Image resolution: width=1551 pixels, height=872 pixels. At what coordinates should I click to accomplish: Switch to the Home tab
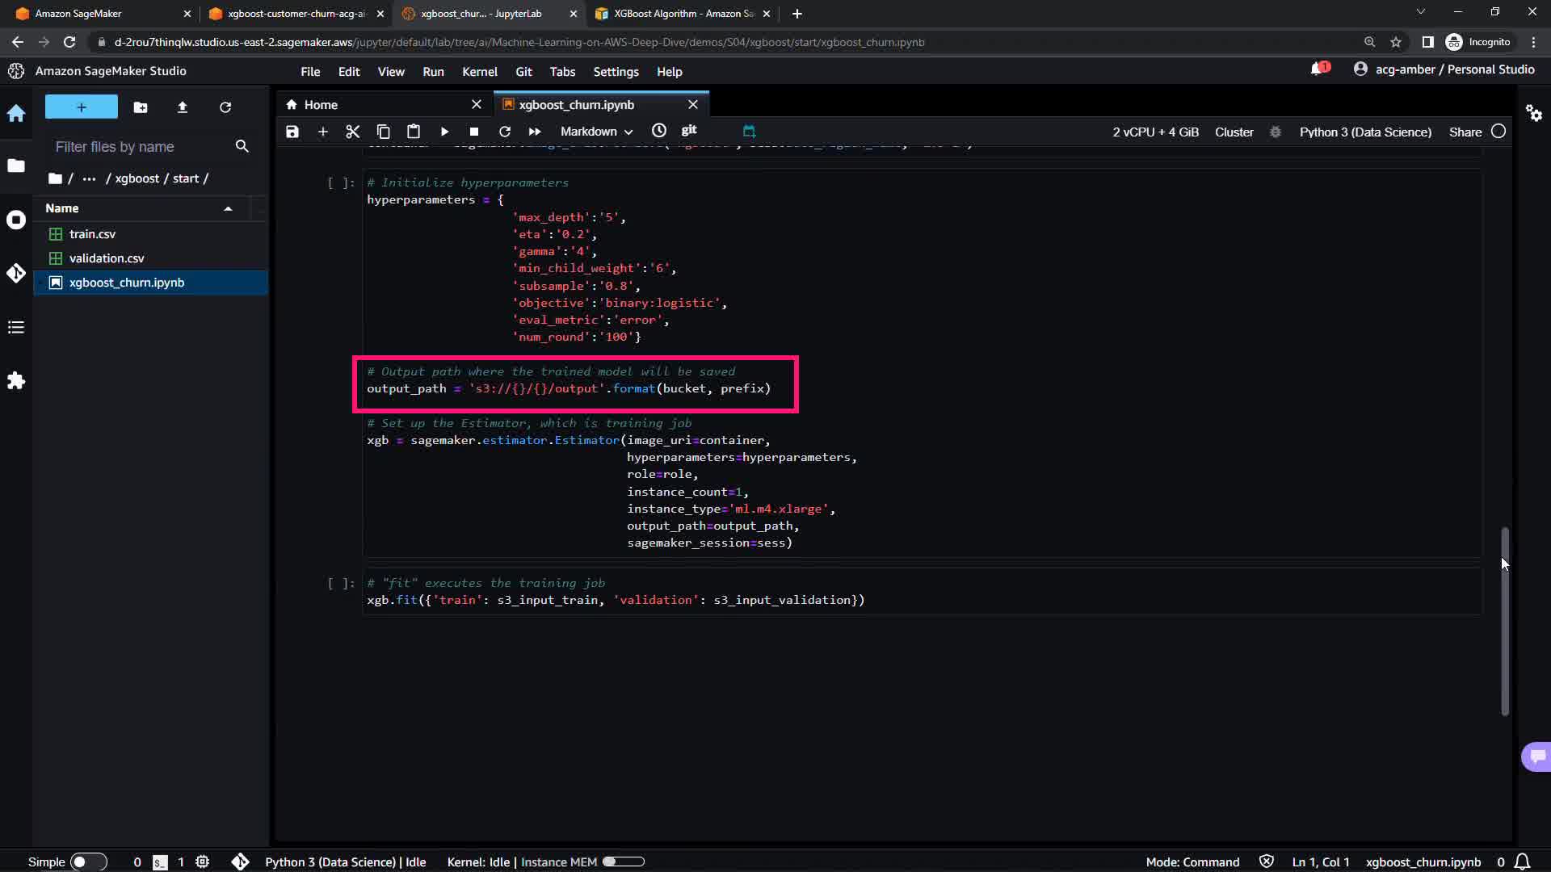(x=321, y=105)
